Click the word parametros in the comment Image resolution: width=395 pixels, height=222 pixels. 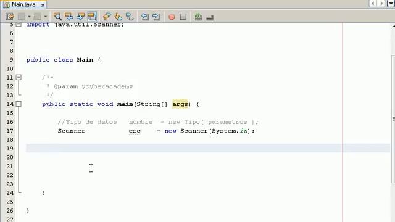tap(228, 122)
